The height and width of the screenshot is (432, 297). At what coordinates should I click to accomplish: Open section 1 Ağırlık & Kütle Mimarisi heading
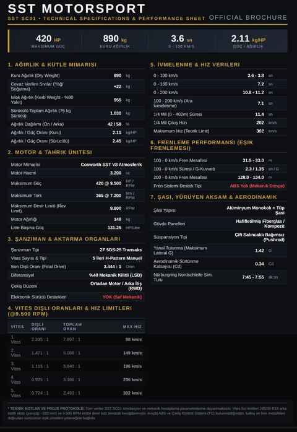click(x=52, y=65)
